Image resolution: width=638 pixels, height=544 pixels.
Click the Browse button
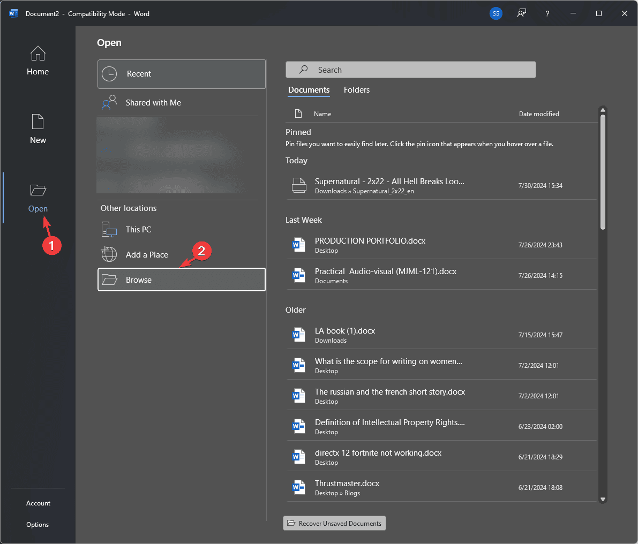click(182, 279)
